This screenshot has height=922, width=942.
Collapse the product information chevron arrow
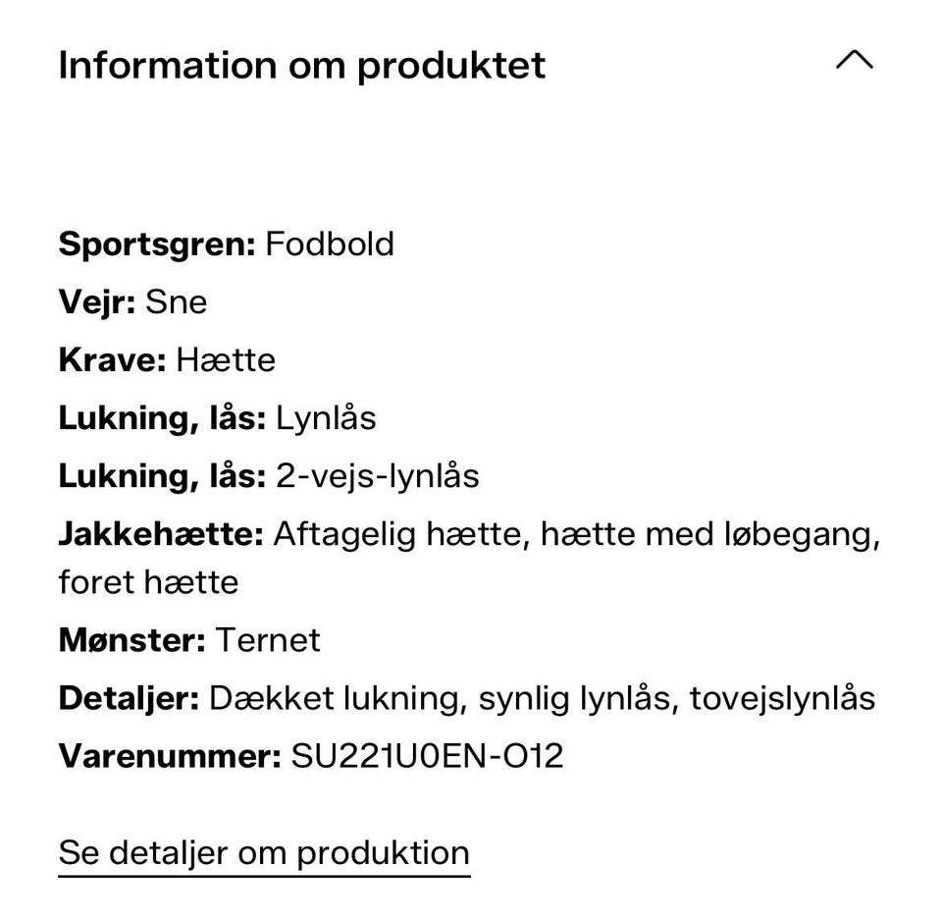pos(854,62)
